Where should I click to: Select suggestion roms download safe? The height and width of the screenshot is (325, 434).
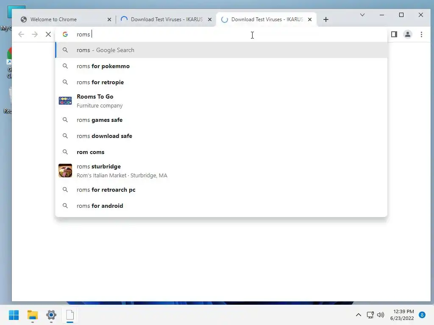pos(221,136)
